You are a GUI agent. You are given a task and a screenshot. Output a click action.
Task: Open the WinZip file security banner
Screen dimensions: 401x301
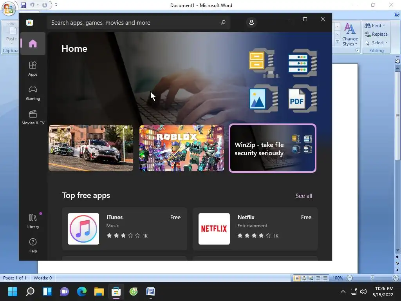[x=273, y=148]
